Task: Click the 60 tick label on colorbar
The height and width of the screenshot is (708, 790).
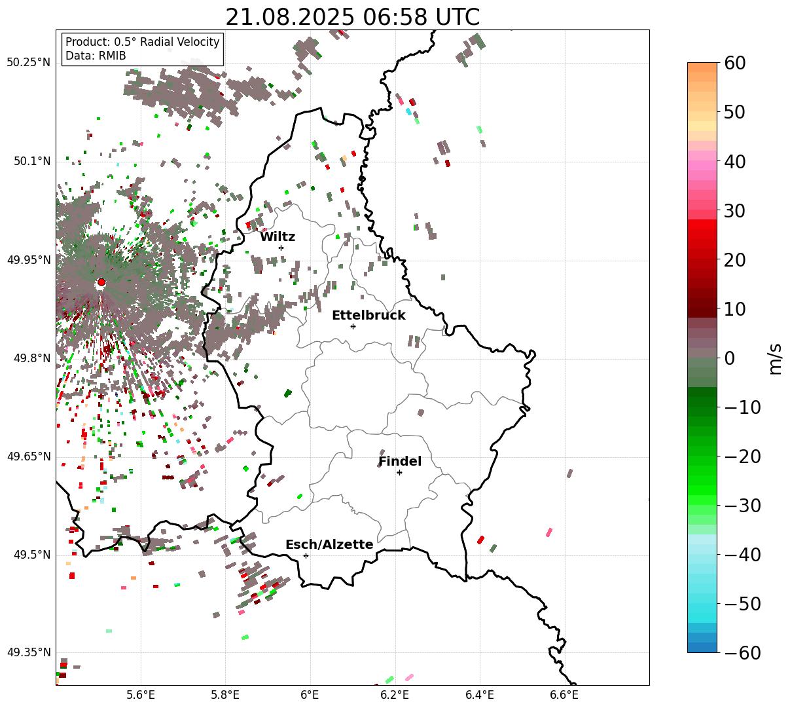Action: tap(734, 63)
